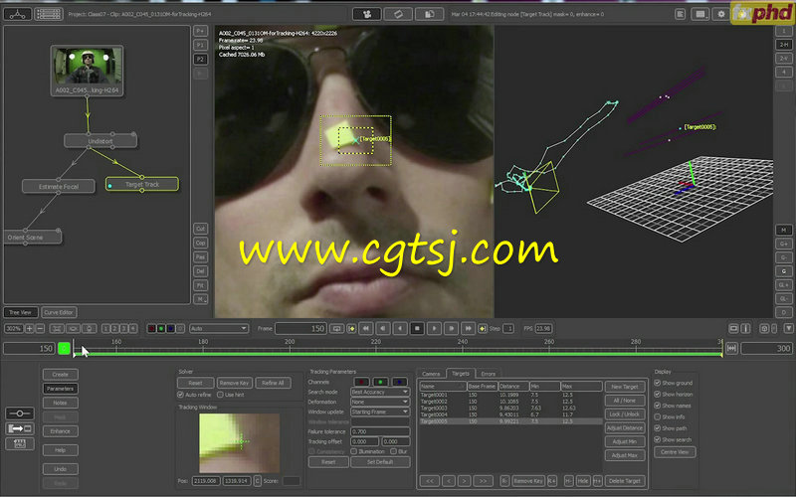The height and width of the screenshot is (497, 796).
Task: Click the zoom-out minus icon beside 302%
Action: [x=40, y=329]
